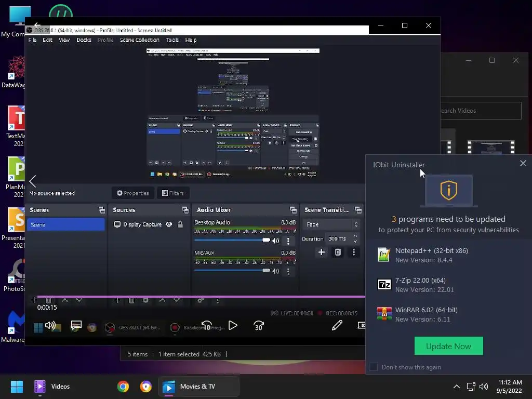Open the Scene Collection menu in OBS

(139, 40)
